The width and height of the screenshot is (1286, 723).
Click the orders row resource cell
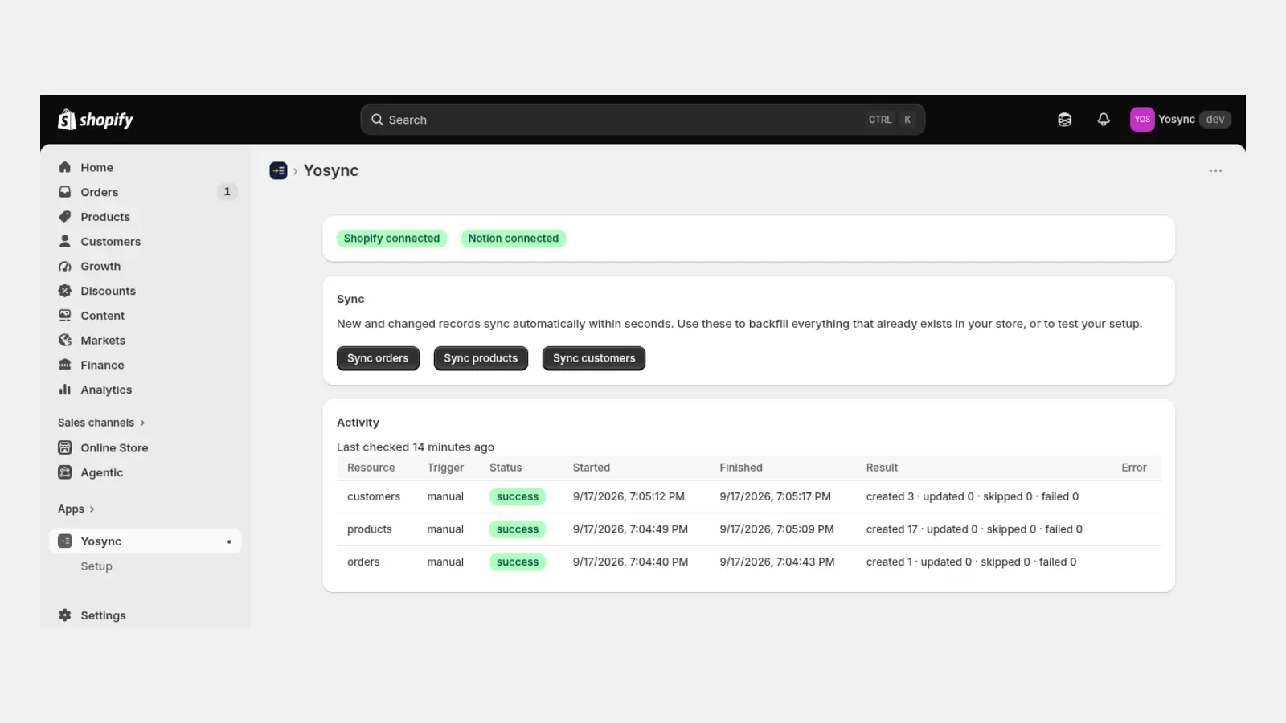[x=363, y=562]
